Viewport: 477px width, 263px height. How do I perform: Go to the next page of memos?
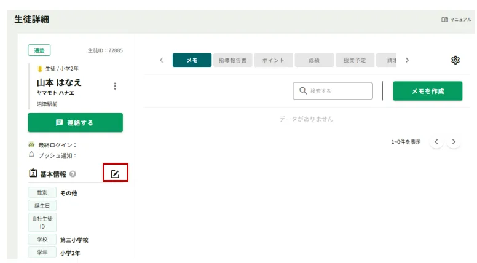coord(454,142)
